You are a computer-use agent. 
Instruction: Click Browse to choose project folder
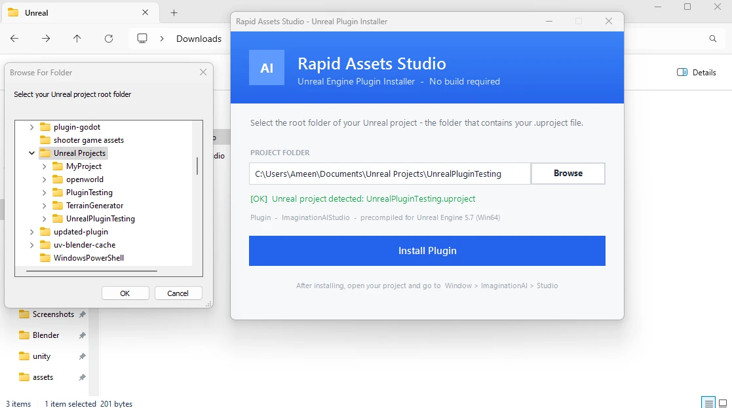tap(568, 173)
